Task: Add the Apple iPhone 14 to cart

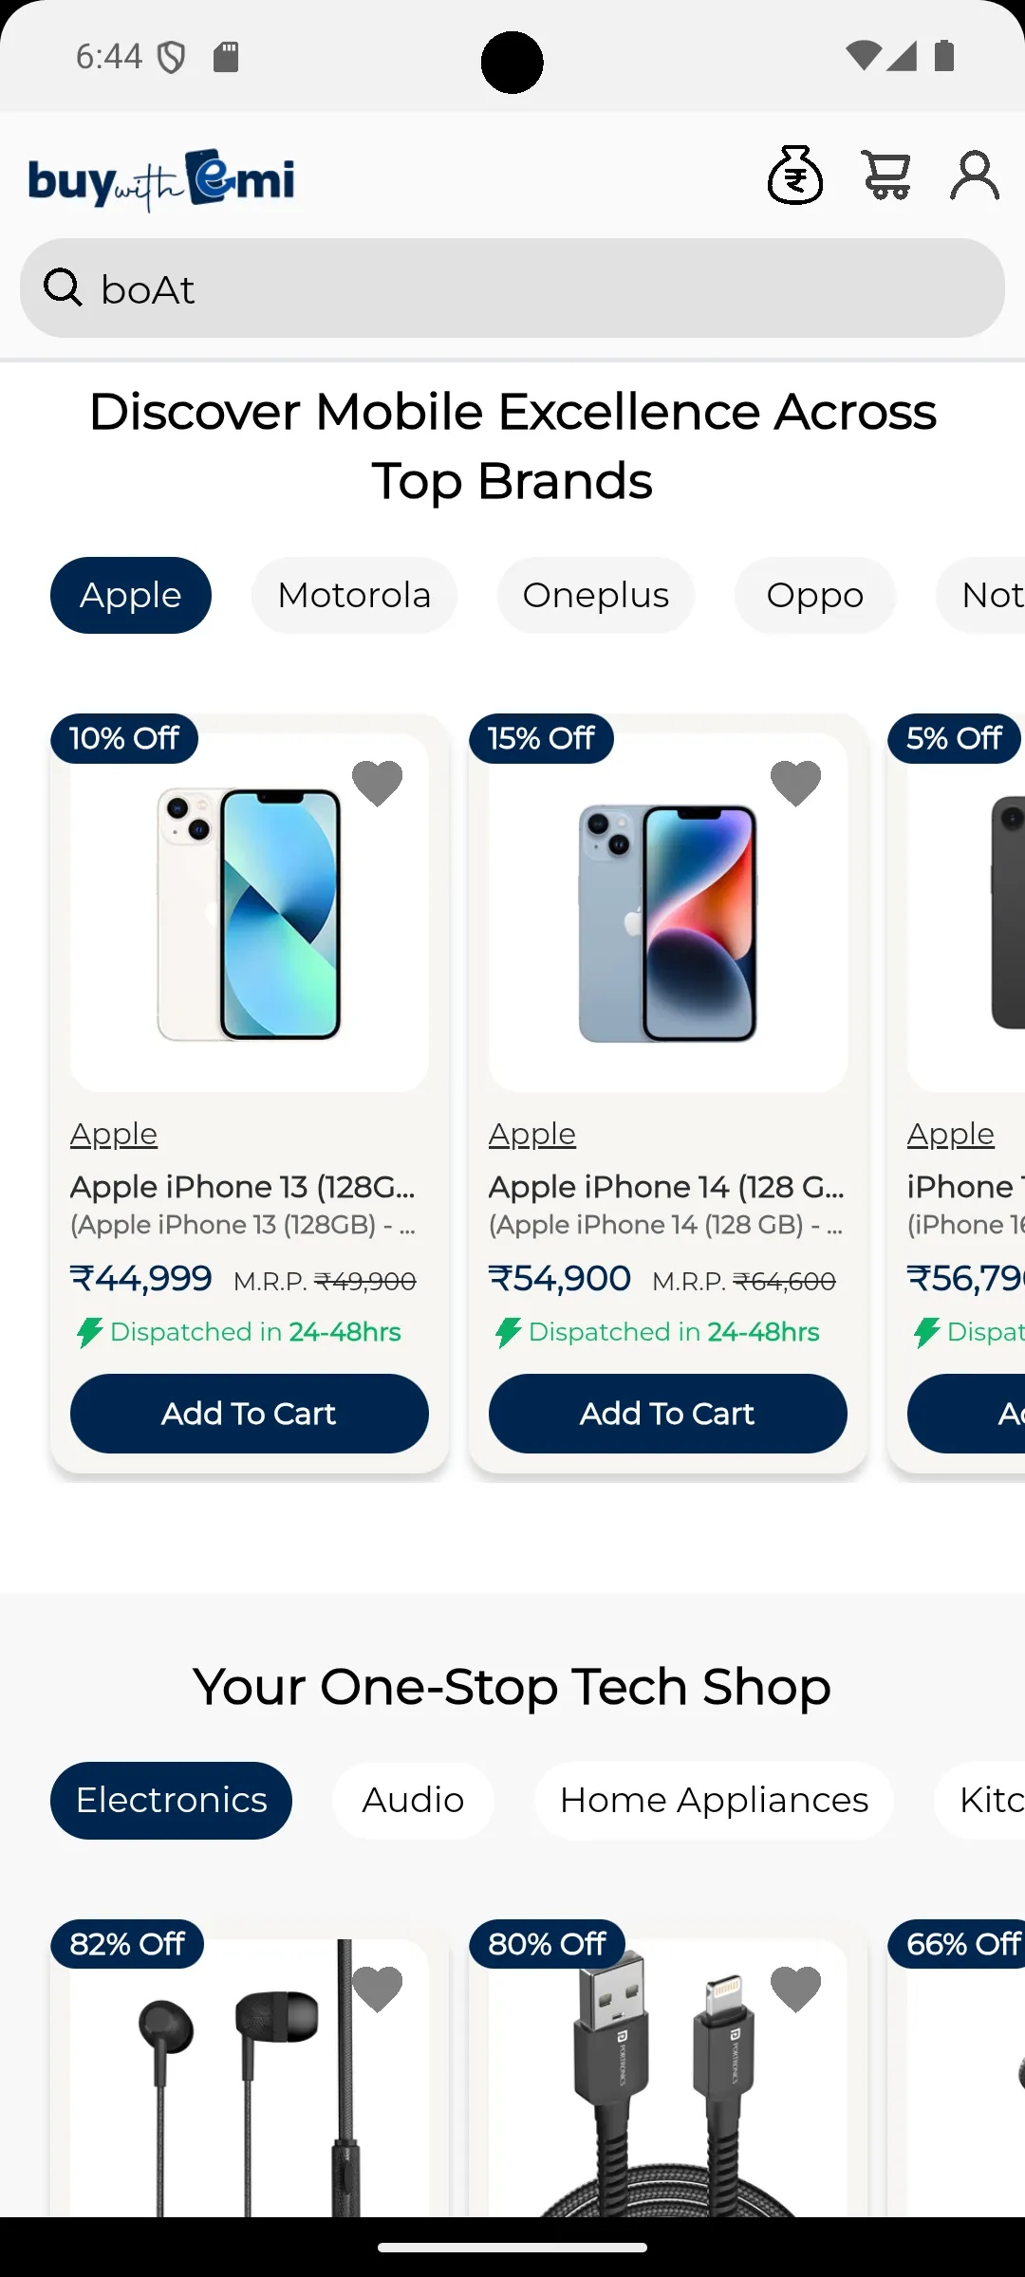Action: click(x=667, y=1413)
